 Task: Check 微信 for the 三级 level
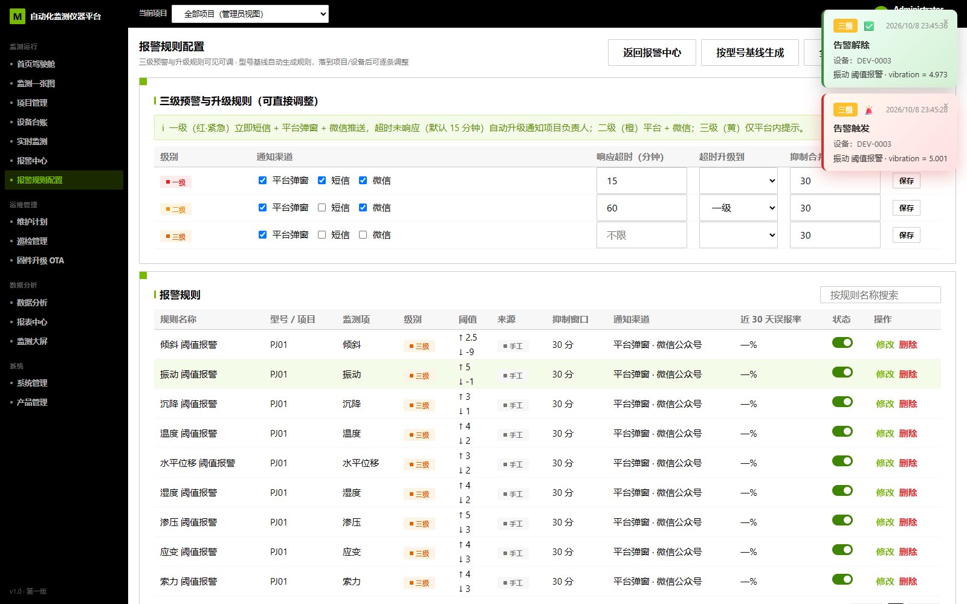coord(363,235)
